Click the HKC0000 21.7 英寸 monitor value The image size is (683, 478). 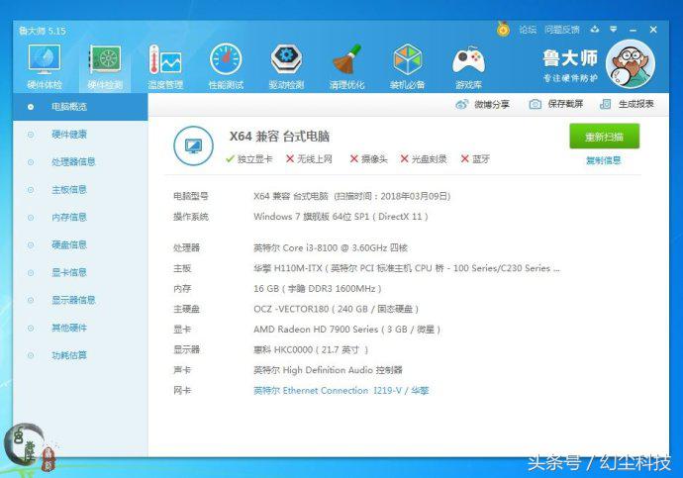[x=311, y=349]
